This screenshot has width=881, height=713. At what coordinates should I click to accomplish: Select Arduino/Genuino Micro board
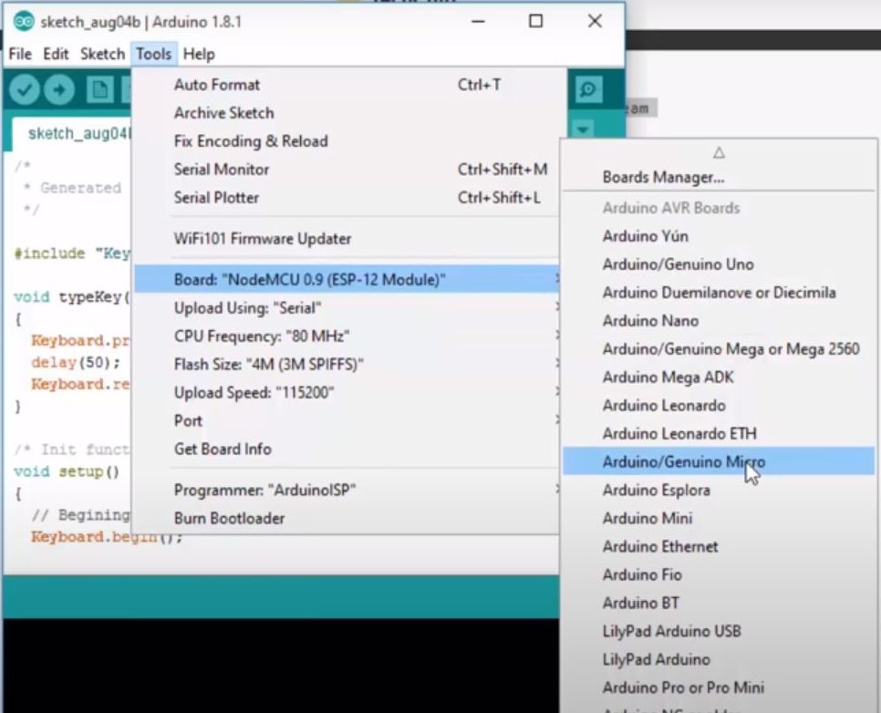pyautogui.click(x=719, y=461)
